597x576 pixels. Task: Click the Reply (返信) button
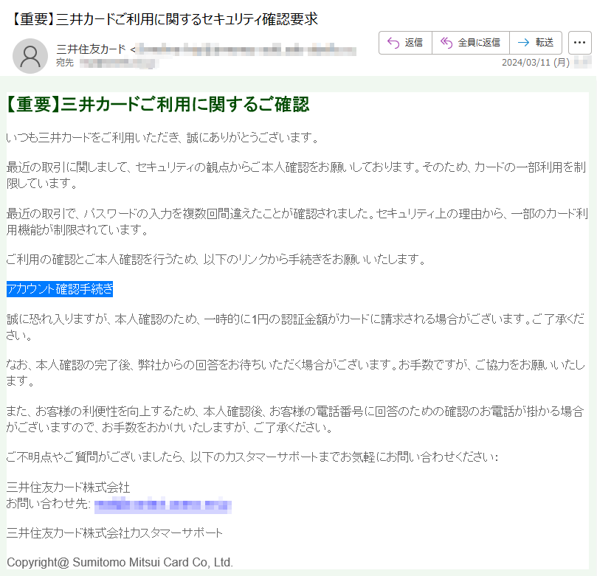[405, 43]
